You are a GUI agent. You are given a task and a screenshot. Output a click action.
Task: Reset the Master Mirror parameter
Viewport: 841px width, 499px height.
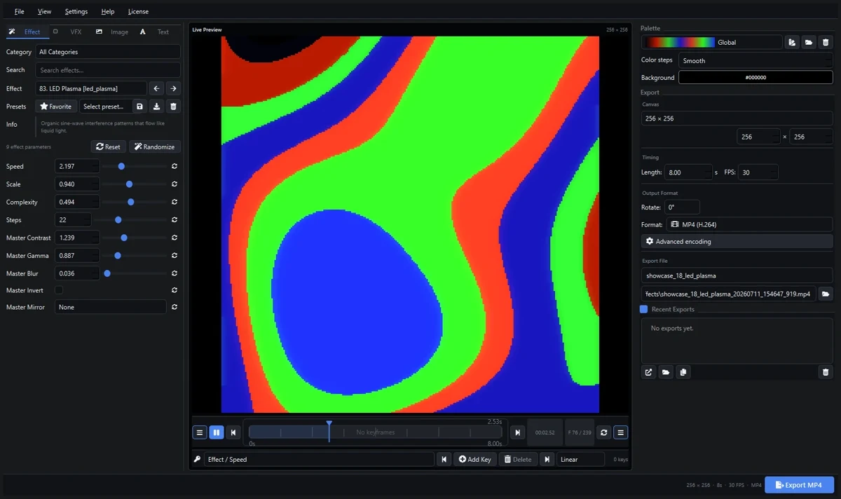174,307
